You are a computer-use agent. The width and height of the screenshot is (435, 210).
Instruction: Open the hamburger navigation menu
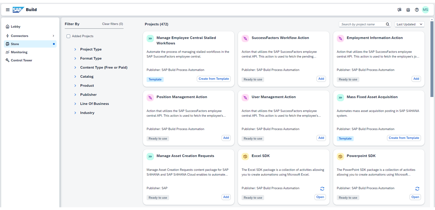coord(8,10)
